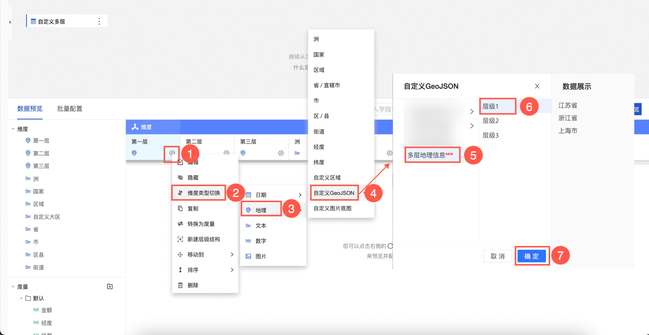The height and width of the screenshot is (335, 649).
Task: Click the new folder icon beside 度量
Action: coord(110,286)
